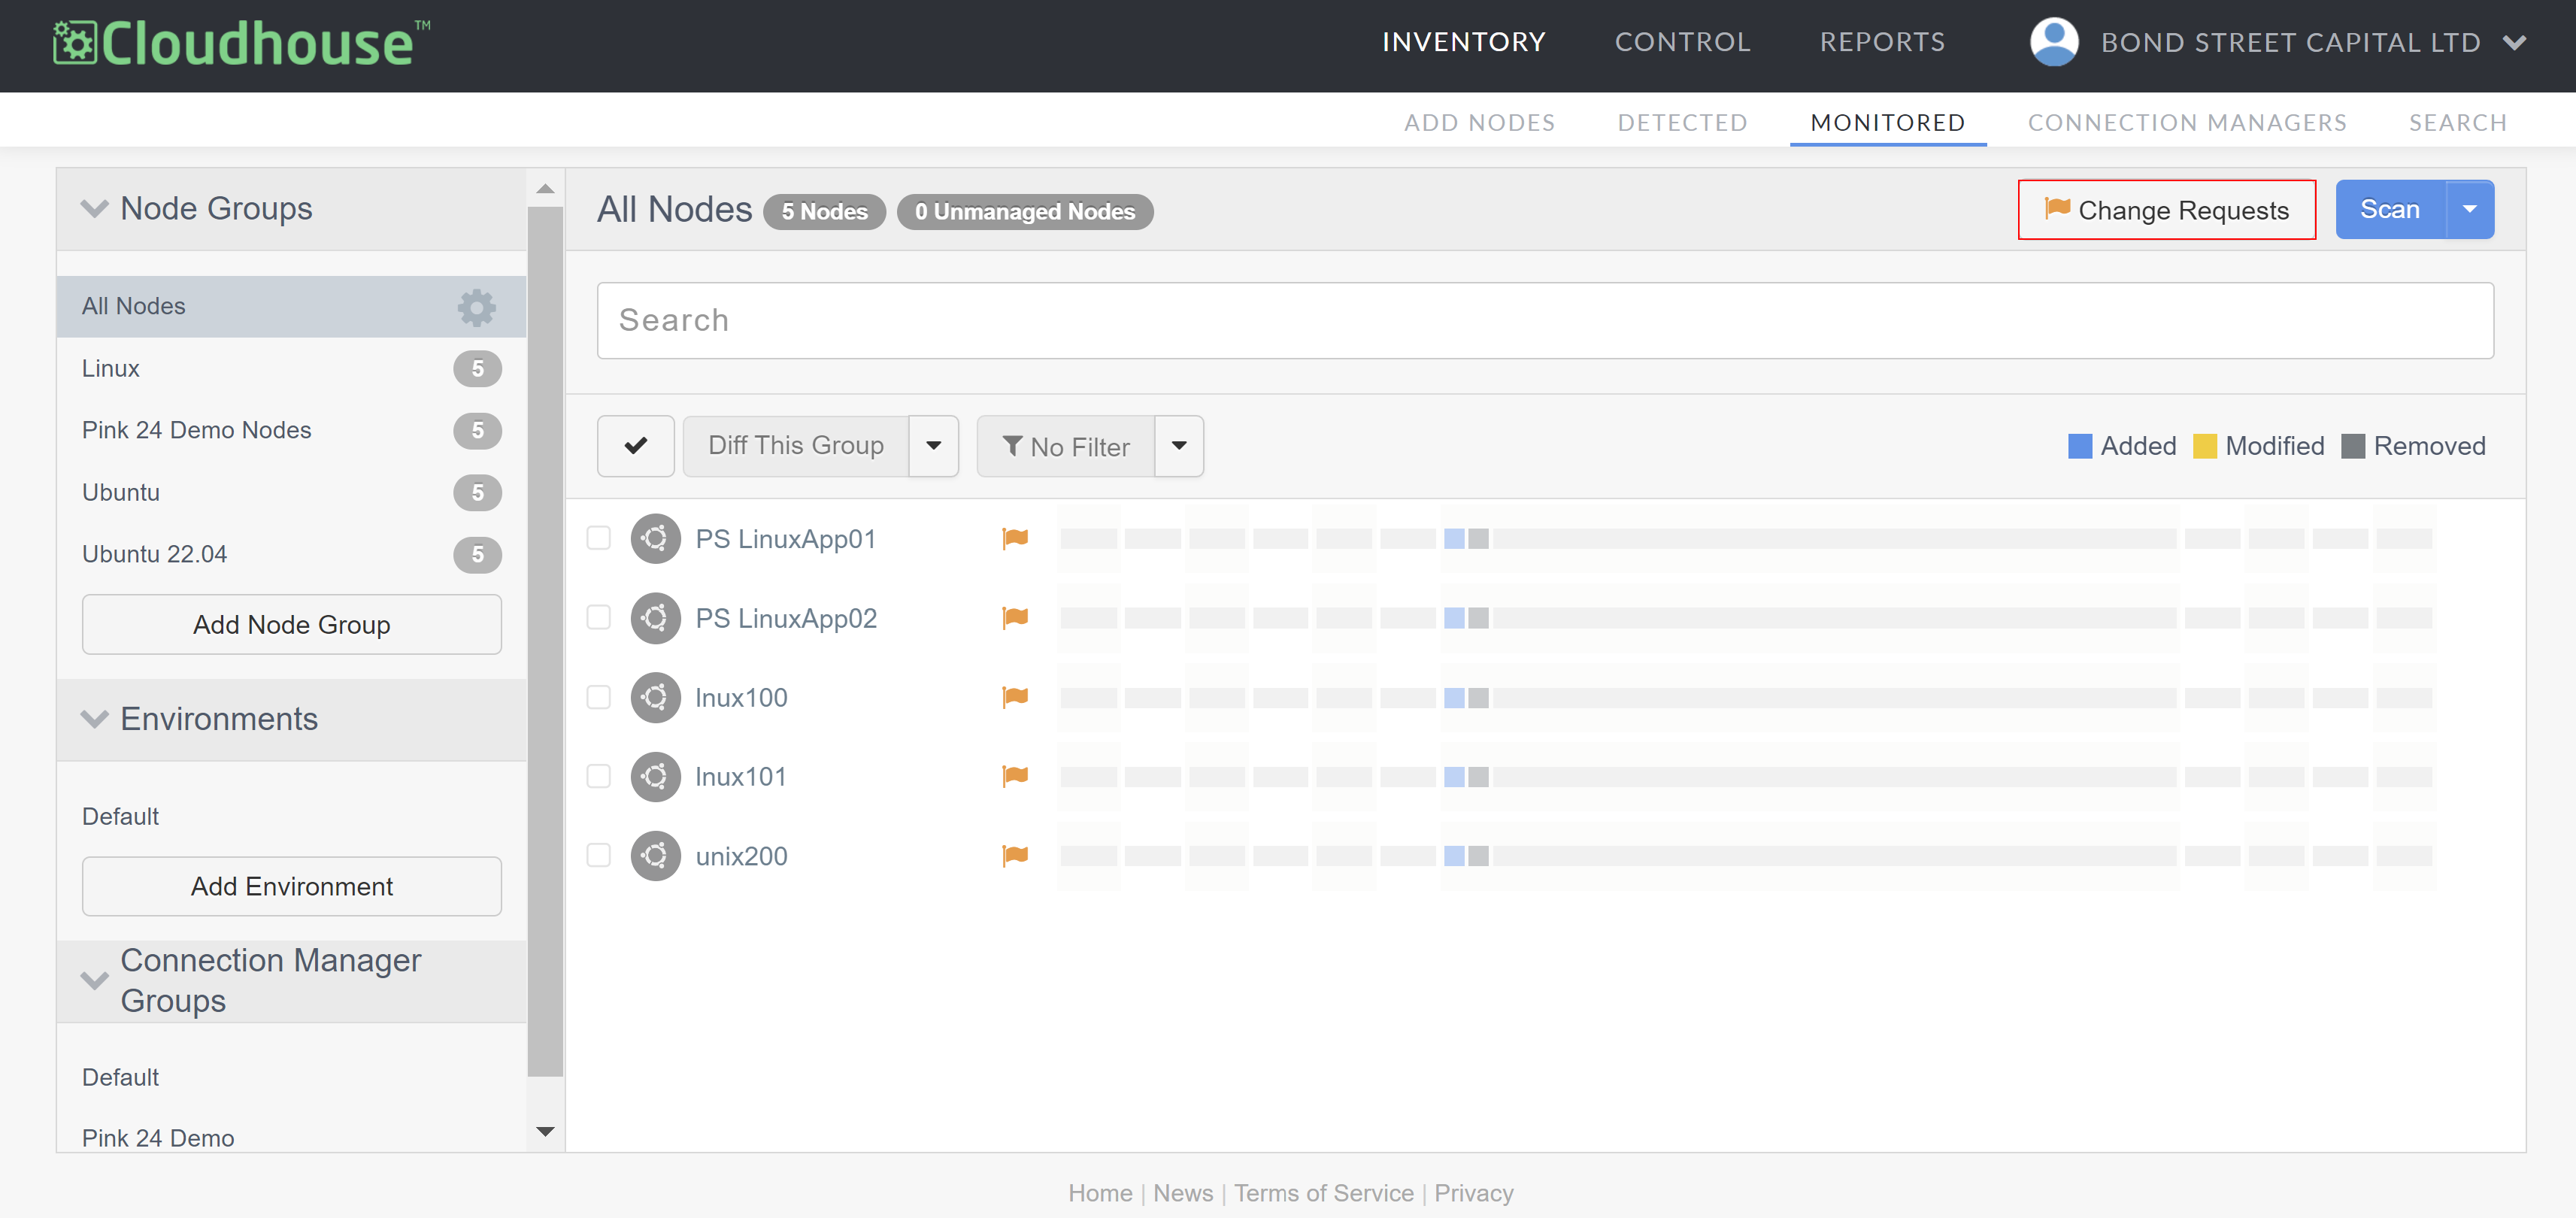2576x1218 pixels.
Task: Switch to the Search tab
Action: point(2458,122)
